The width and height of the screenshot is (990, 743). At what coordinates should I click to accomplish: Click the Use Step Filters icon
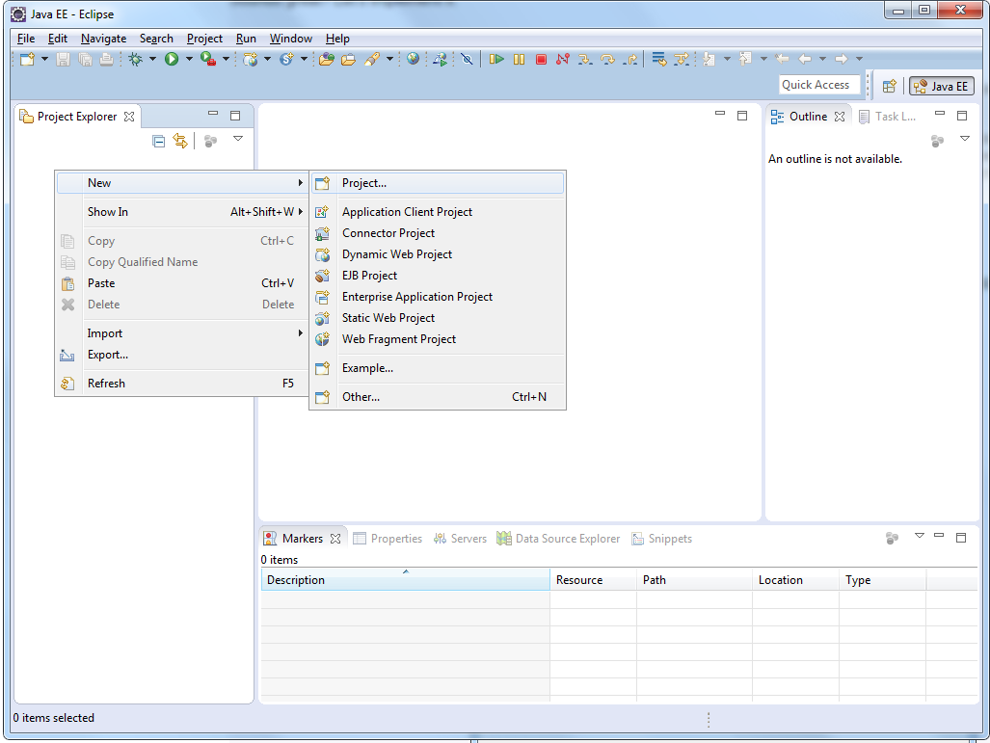pos(682,60)
